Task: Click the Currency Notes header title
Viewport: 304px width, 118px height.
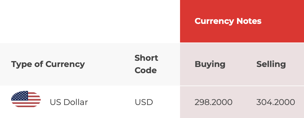Action: pyautogui.click(x=228, y=21)
